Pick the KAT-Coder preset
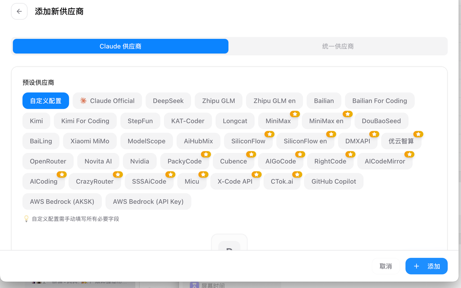Screen dimensions: 461x288 coord(188,121)
